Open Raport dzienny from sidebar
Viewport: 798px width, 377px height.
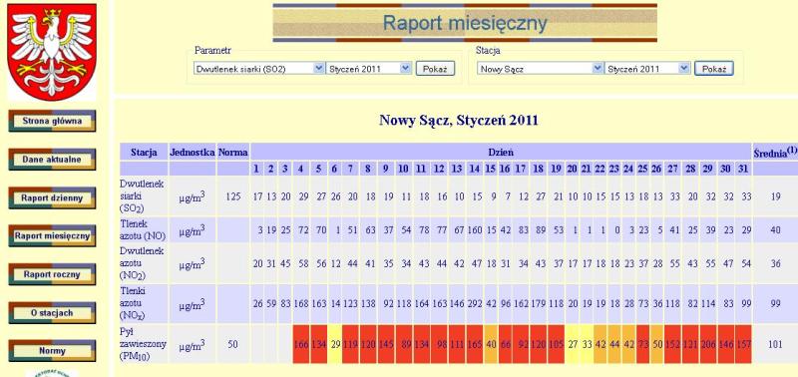(52, 197)
